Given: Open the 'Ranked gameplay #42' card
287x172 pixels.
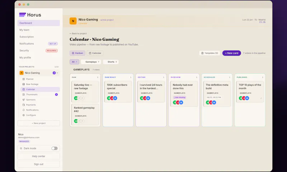Looking at the screenshot, I should pos(85,115).
